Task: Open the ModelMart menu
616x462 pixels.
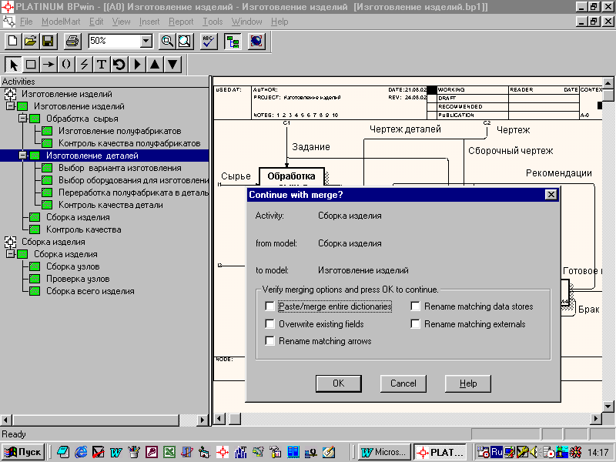Action: pos(61,22)
